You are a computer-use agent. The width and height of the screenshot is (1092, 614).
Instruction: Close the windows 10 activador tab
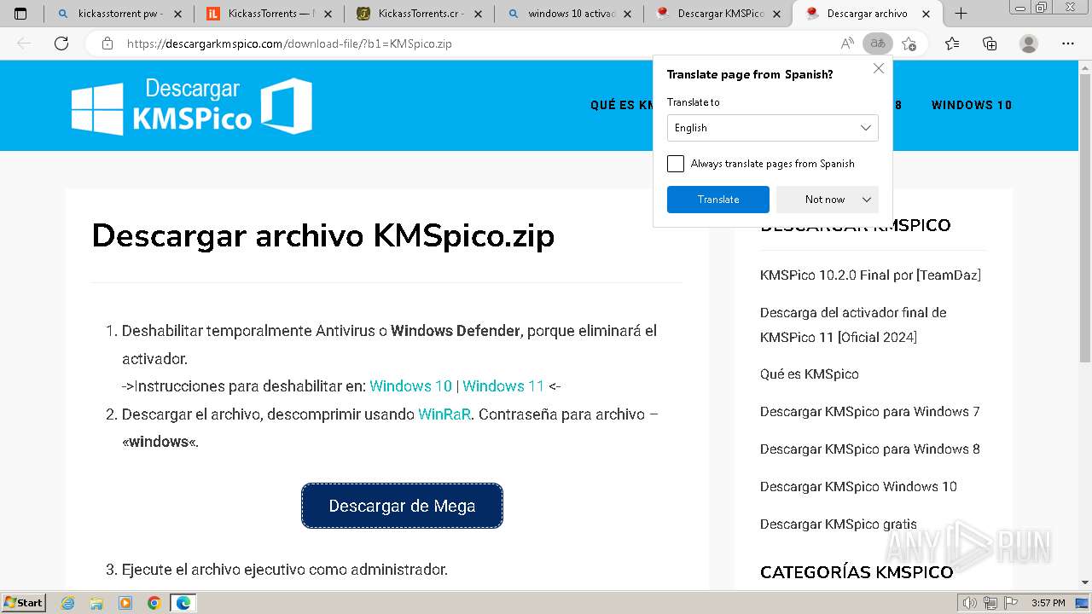tap(627, 14)
